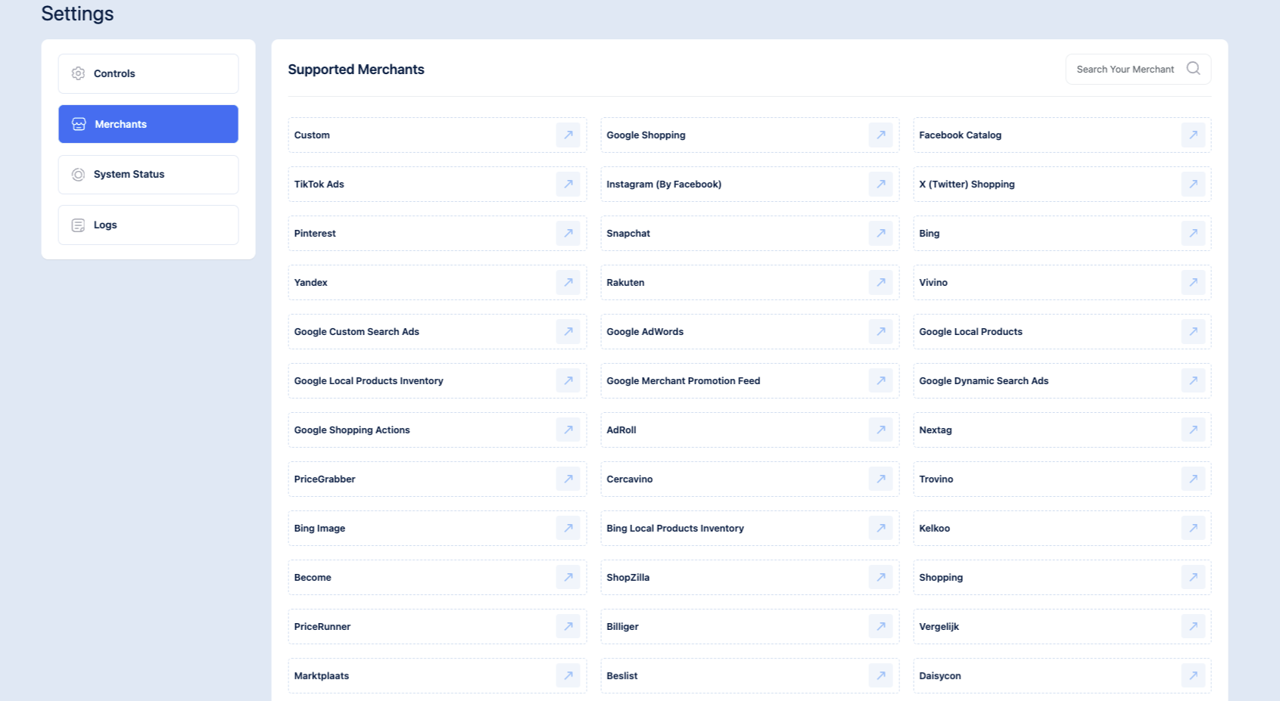Image resolution: width=1280 pixels, height=701 pixels.
Task: Click Google Merchant Promotion Feed arrow icon
Action: click(880, 380)
